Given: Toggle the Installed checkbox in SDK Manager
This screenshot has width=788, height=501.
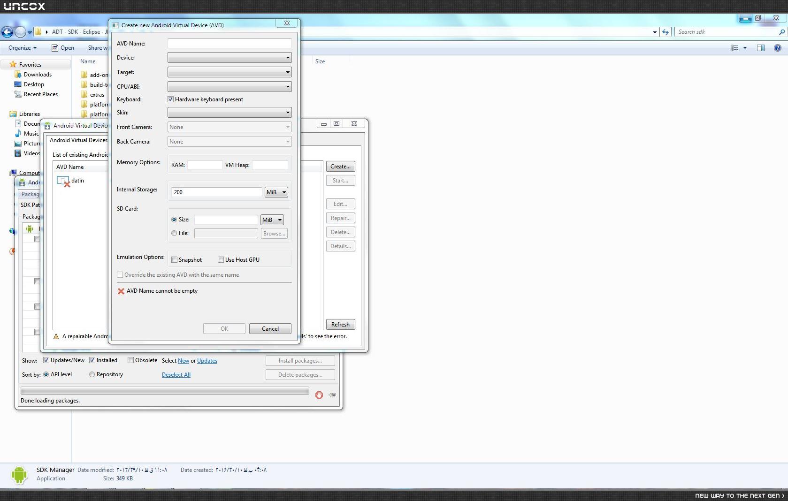Looking at the screenshot, I should (x=92, y=360).
